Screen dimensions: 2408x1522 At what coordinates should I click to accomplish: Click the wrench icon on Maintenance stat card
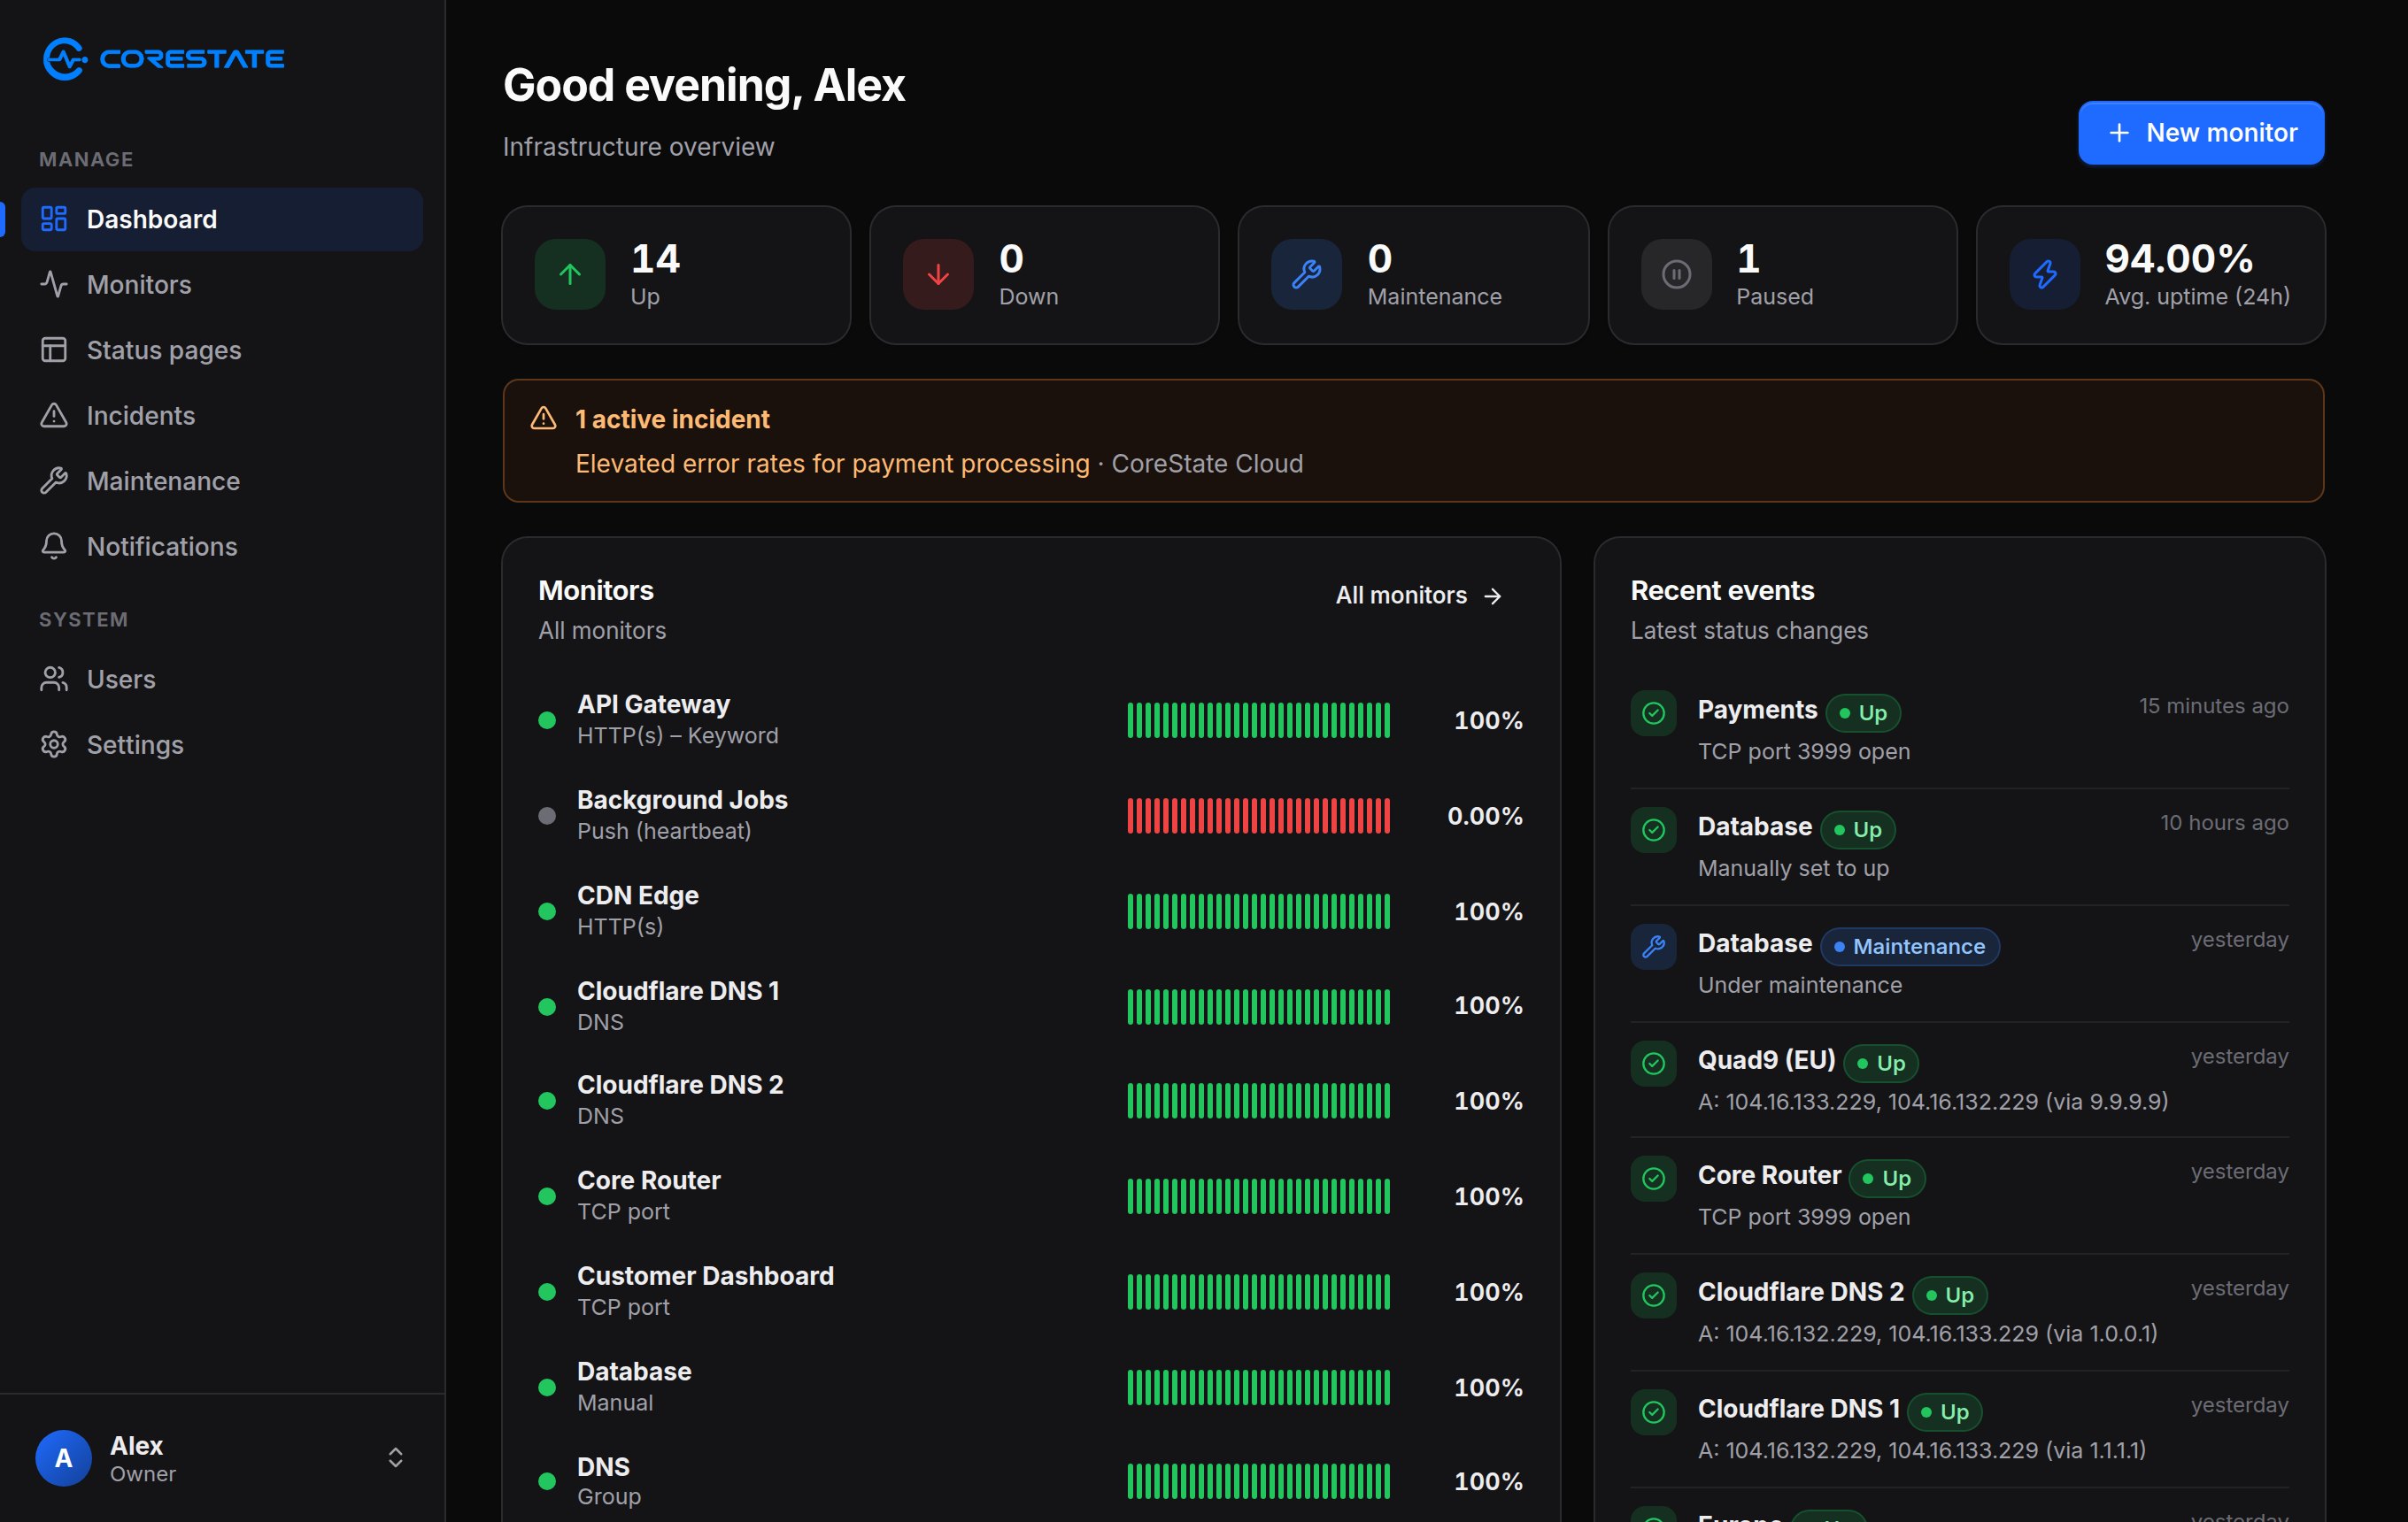tap(1306, 275)
